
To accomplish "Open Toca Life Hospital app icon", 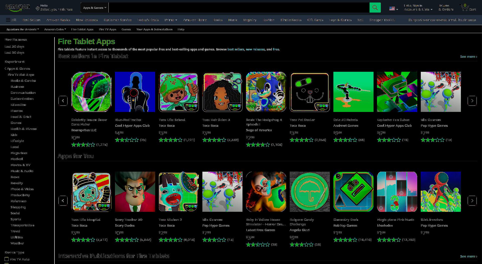I will pos(91,192).
